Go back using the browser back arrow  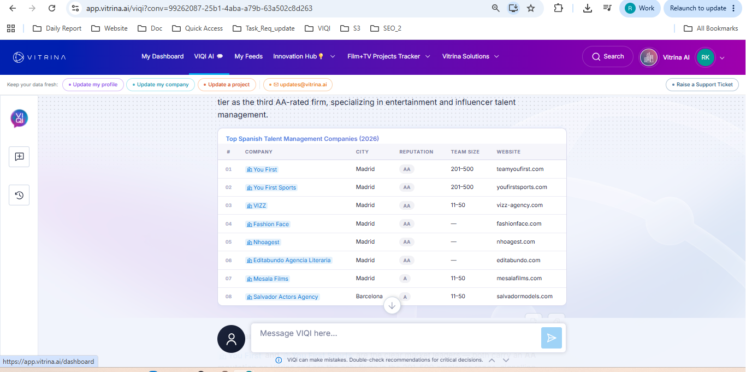pos(13,8)
